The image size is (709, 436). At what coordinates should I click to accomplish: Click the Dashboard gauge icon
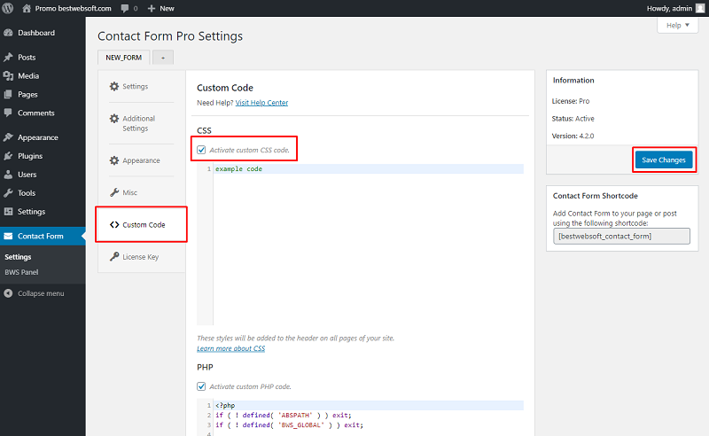point(8,33)
